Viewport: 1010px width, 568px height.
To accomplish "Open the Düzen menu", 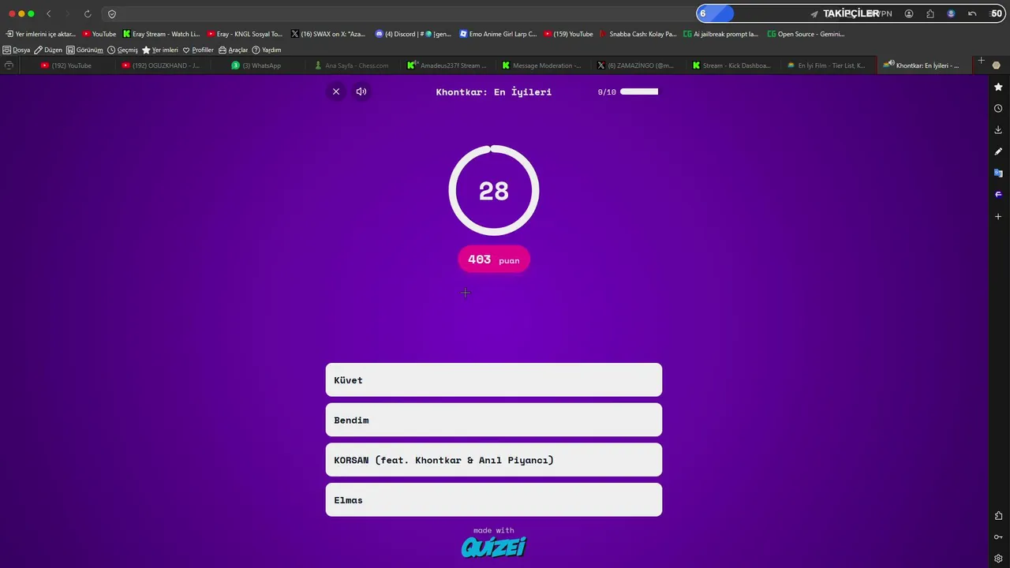I will pos(48,50).
